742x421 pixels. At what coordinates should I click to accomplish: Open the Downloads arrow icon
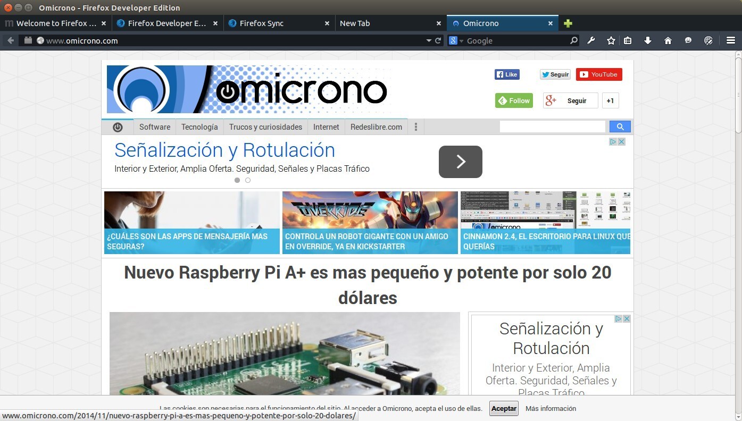tap(648, 40)
